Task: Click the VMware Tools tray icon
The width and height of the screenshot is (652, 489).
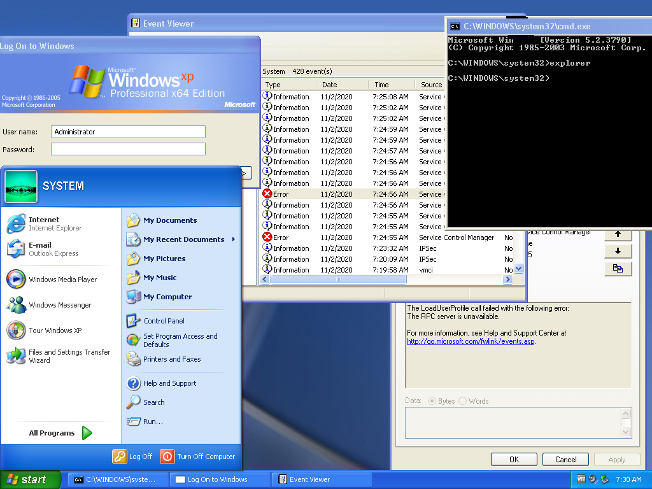Action: pos(581,479)
